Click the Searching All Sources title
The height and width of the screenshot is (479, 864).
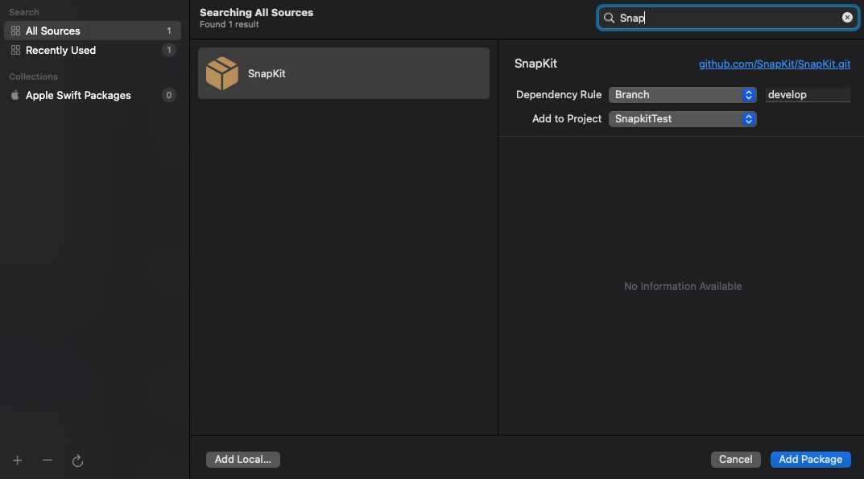pyautogui.click(x=256, y=12)
